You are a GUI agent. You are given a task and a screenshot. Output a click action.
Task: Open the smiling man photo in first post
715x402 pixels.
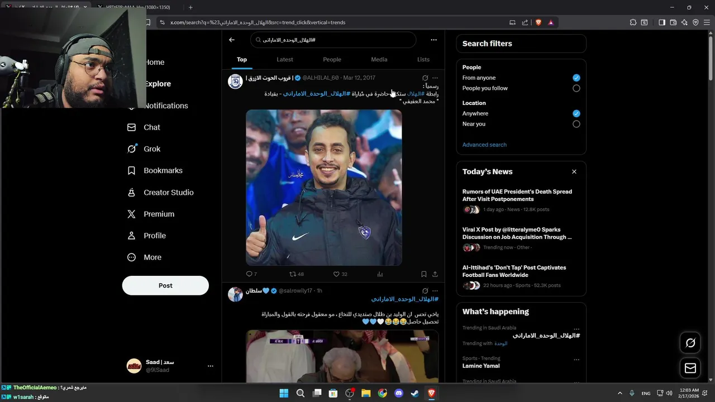(x=324, y=188)
